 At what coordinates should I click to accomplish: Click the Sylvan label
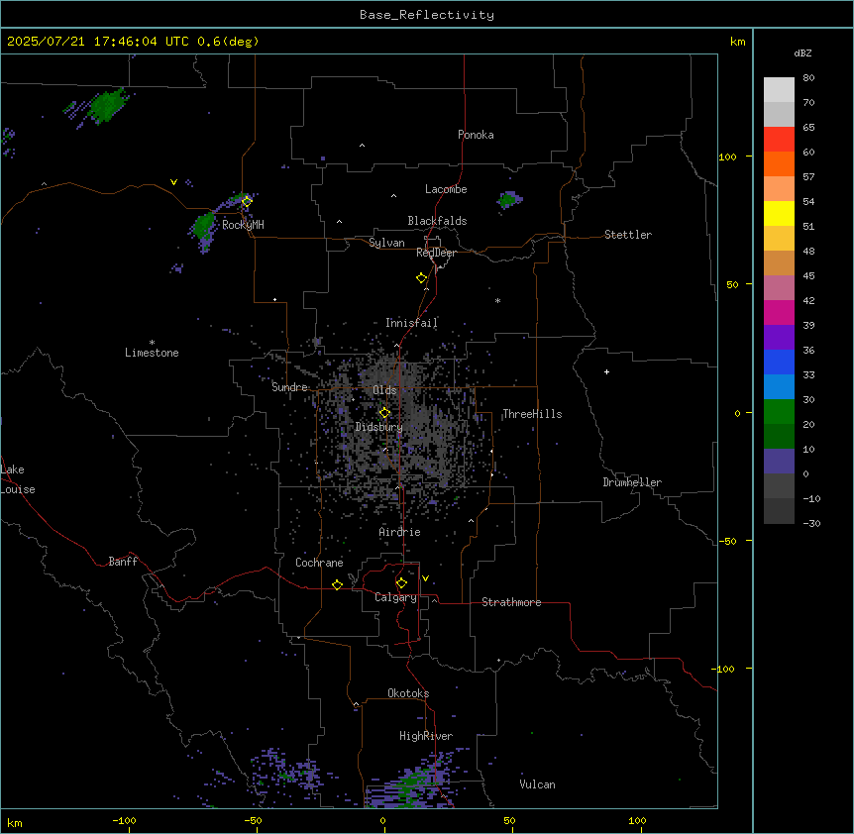pos(386,243)
